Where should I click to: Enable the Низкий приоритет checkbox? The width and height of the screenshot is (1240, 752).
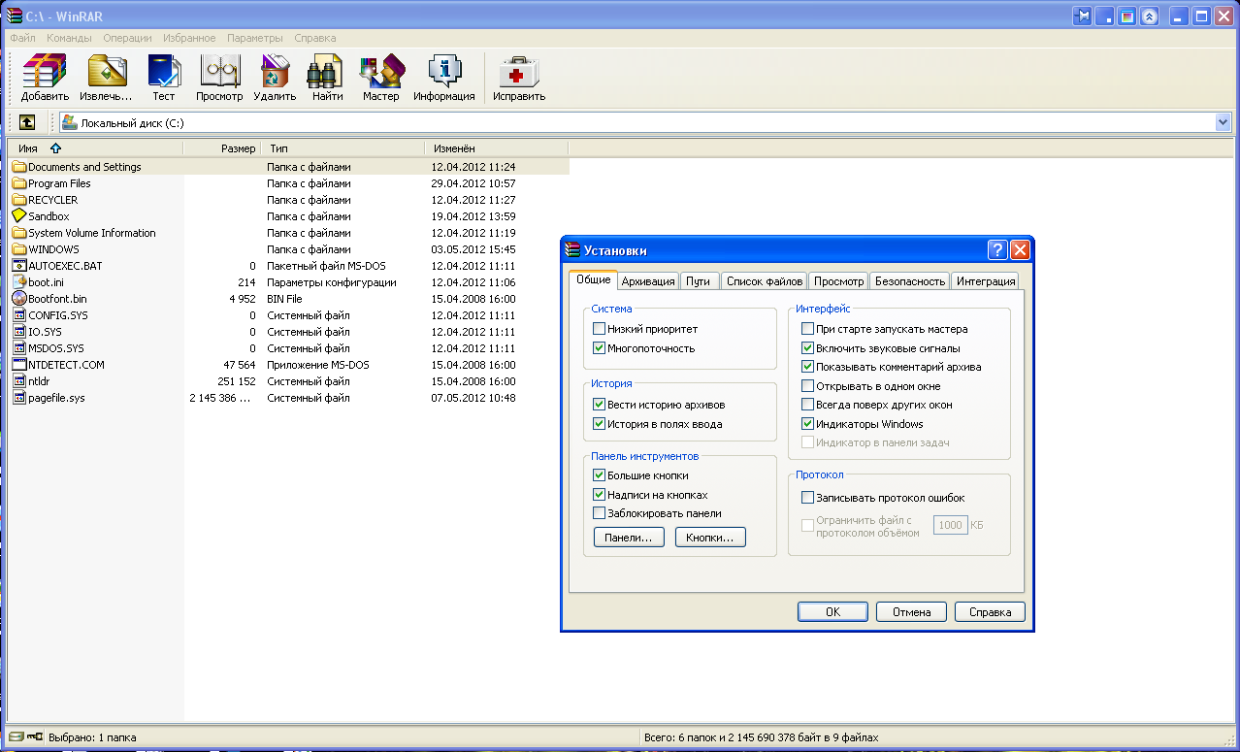point(599,329)
